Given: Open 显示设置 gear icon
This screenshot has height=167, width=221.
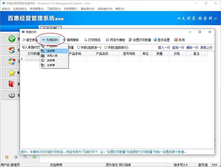Looking at the screenshot, I should 155,40.
